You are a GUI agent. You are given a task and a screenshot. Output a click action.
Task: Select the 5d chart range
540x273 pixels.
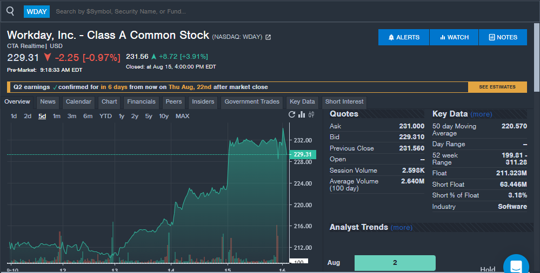coord(42,116)
